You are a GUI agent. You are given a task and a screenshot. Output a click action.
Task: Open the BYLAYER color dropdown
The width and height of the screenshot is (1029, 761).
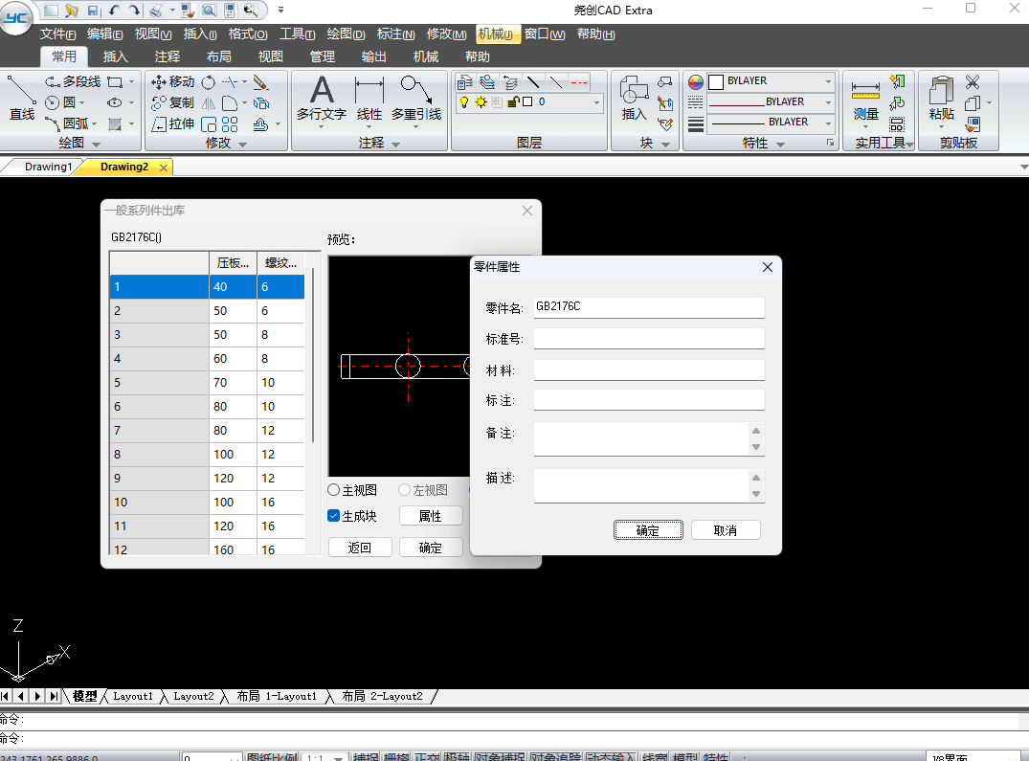[x=828, y=81]
